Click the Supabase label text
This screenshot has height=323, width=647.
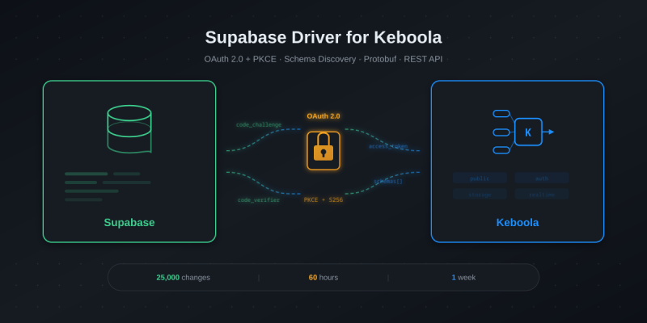point(129,223)
